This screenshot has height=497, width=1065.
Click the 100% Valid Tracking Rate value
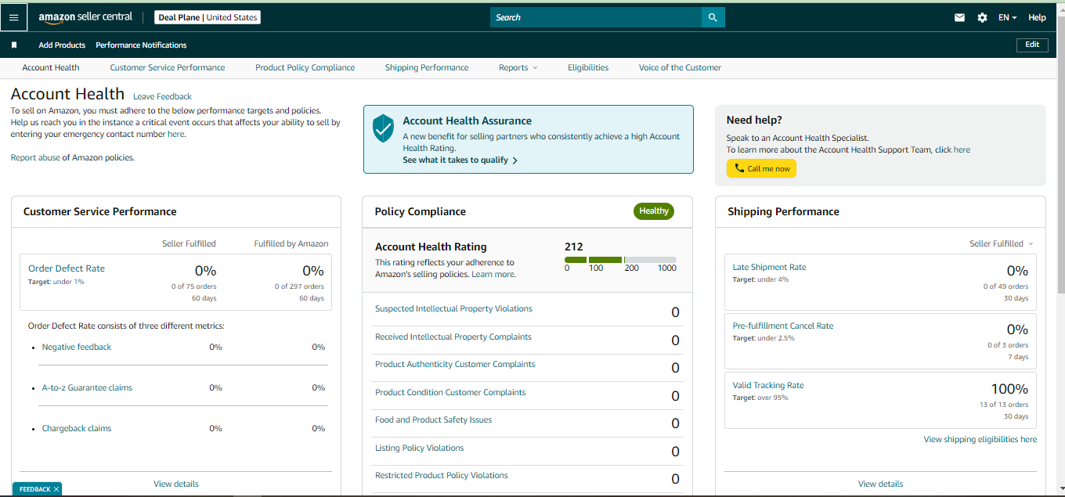pyautogui.click(x=1009, y=389)
